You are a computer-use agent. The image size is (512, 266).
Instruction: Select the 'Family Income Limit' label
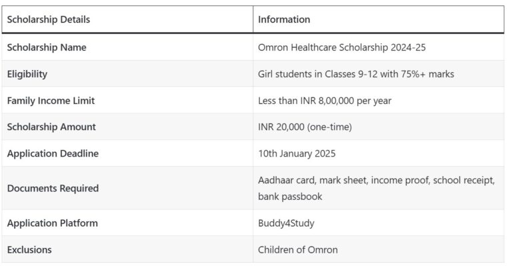click(51, 101)
